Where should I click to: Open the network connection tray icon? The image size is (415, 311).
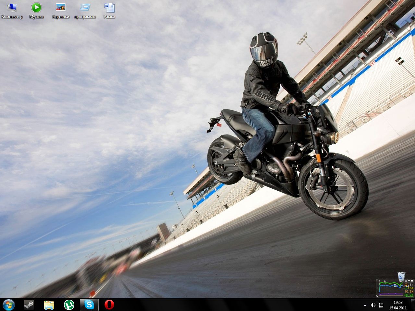[381, 305]
